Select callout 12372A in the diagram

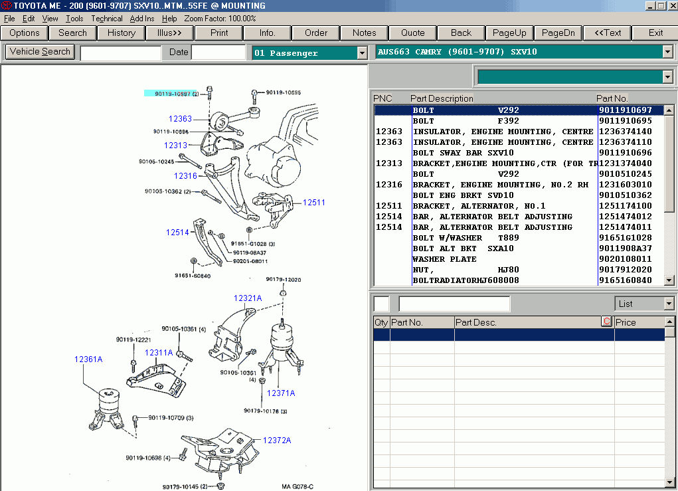click(x=277, y=440)
